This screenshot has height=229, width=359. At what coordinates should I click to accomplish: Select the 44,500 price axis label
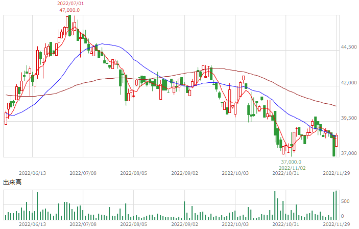349,47
